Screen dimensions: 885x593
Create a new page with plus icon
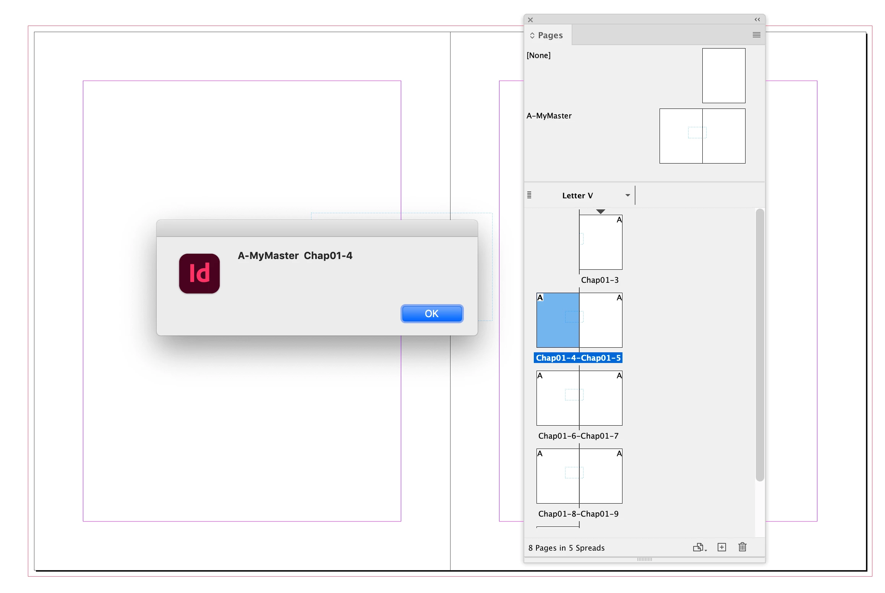tap(721, 548)
